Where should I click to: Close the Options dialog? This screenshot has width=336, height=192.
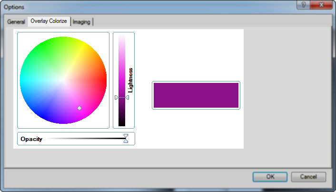click(321, 5)
